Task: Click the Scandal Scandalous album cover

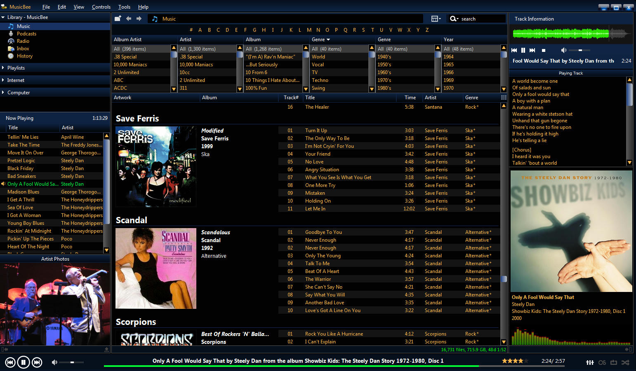Action: (156, 268)
